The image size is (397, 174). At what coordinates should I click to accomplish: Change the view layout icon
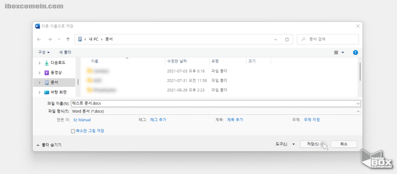click(x=336, y=53)
